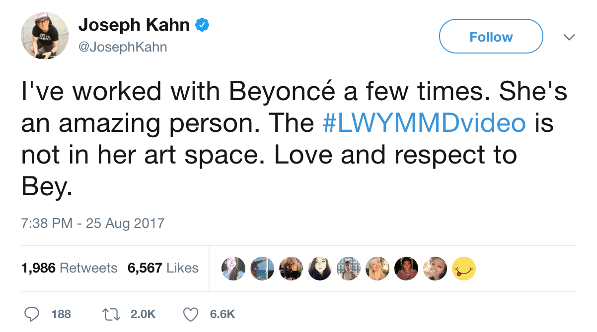Open Joseph Kahn's profile picture
Viewport: 597px width, 332px height.
[45, 35]
